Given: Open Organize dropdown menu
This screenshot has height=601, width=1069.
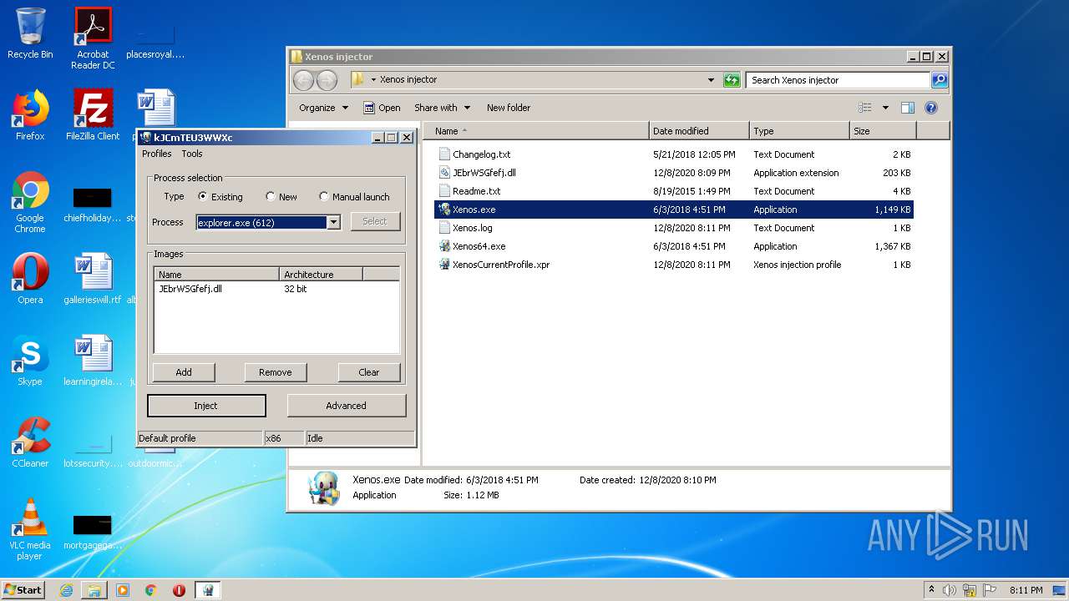Looking at the screenshot, I should 323,108.
